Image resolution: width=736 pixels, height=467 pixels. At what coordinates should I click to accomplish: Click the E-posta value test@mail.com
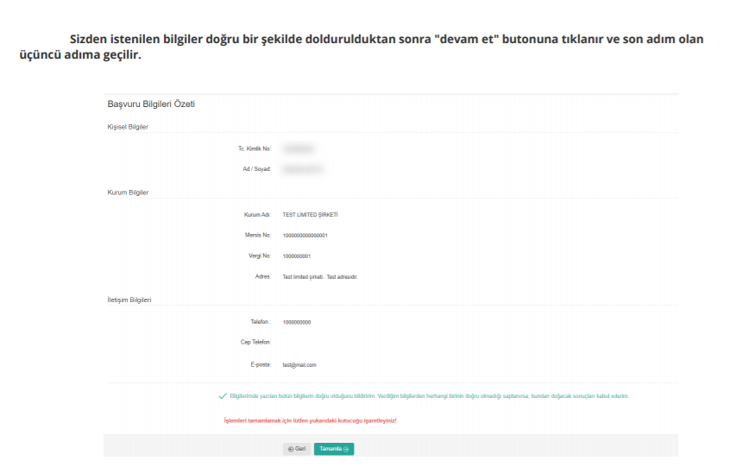click(x=299, y=364)
